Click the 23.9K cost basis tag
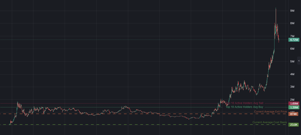 [294, 125]
